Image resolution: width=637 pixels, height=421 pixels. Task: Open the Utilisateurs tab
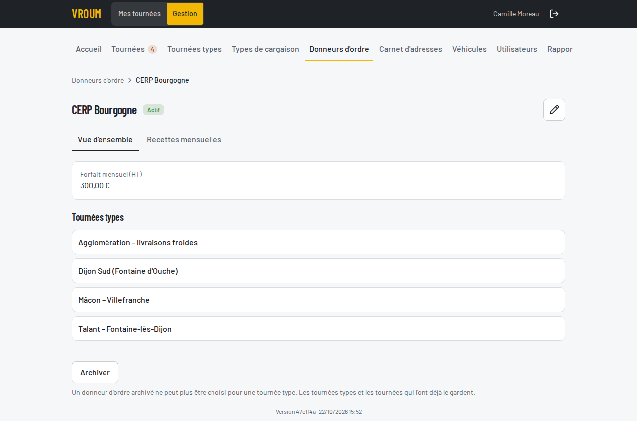click(x=517, y=49)
